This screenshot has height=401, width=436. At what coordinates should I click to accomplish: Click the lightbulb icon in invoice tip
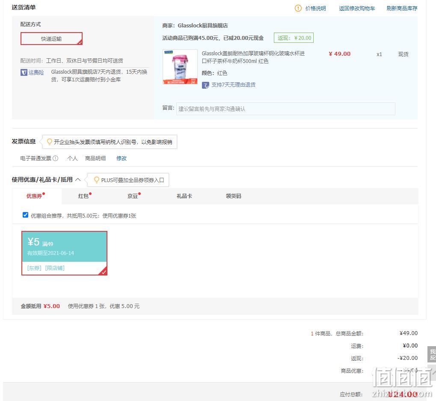coord(50,142)
